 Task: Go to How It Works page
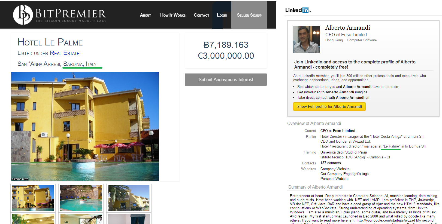click(173, 15)
